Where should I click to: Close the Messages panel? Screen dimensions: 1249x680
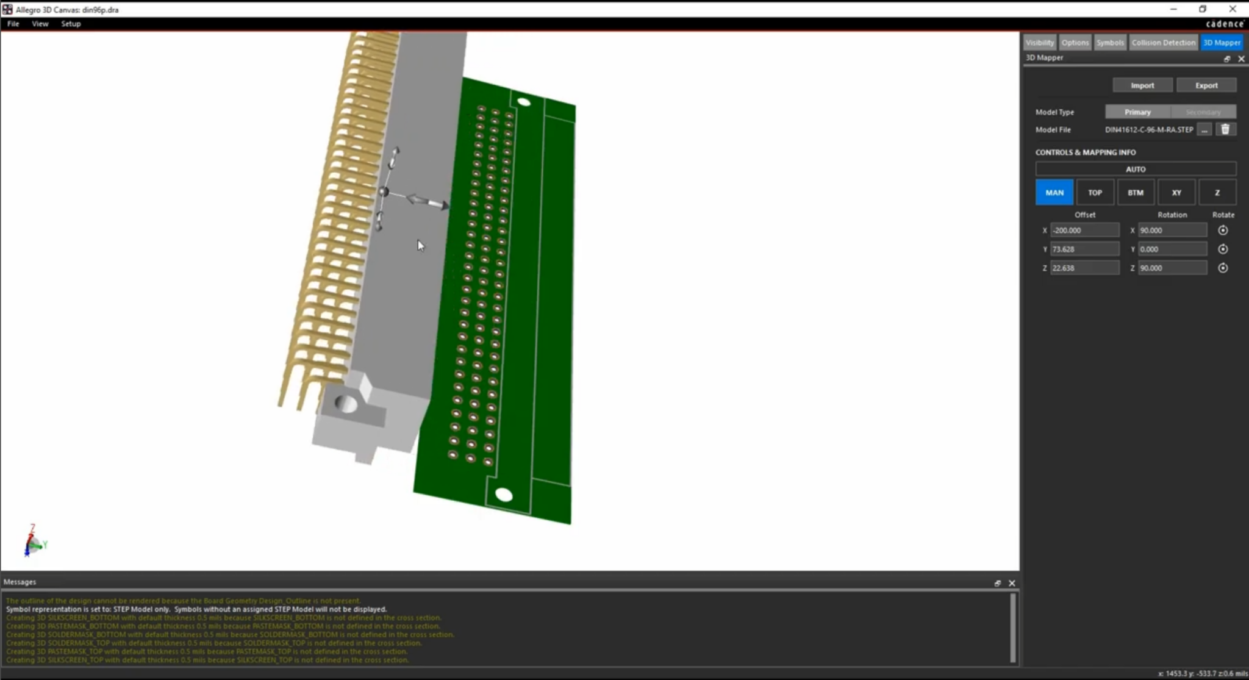(x=1011, y=582)
